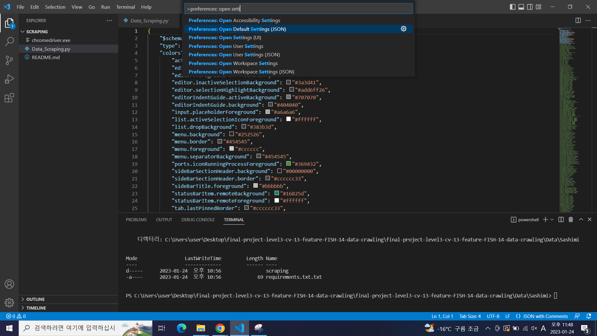This screenshot has height=336, width=597.
Task: Expand the OUTLINE section
Action: click(35, 299)
